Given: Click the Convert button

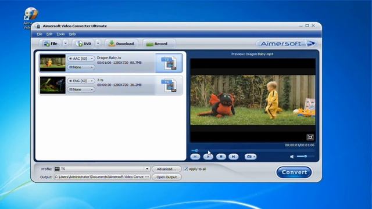Looking at the screenshot, I should pos(294,172).
